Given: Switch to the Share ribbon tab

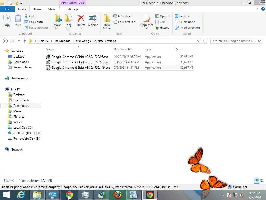Looking at the screenshot, I should (37, 9).
